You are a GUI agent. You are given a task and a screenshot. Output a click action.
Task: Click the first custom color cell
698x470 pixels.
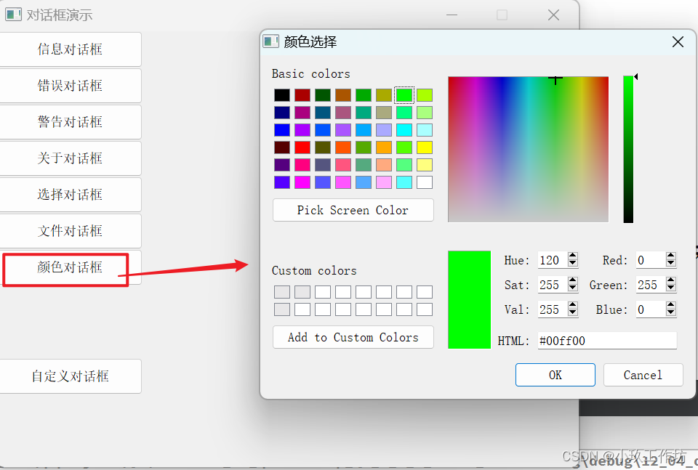[x=282, y=292]
